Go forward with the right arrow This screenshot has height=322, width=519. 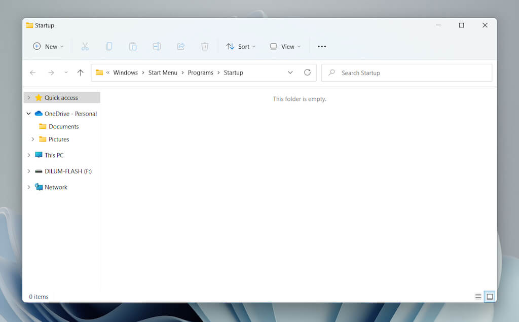(51, 73)
